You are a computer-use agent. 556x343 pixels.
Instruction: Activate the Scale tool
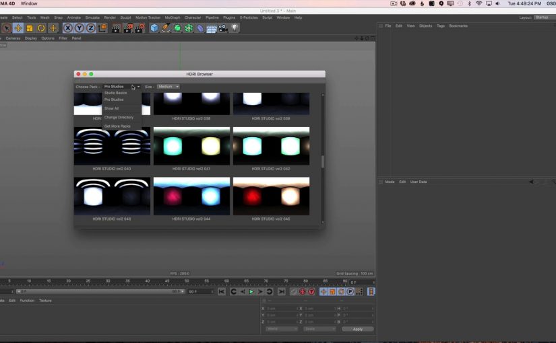tap(30, 28)
